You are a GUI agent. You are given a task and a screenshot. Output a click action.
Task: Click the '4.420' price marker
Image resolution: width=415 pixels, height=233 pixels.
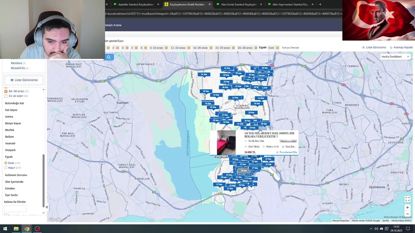pos(265,88)
